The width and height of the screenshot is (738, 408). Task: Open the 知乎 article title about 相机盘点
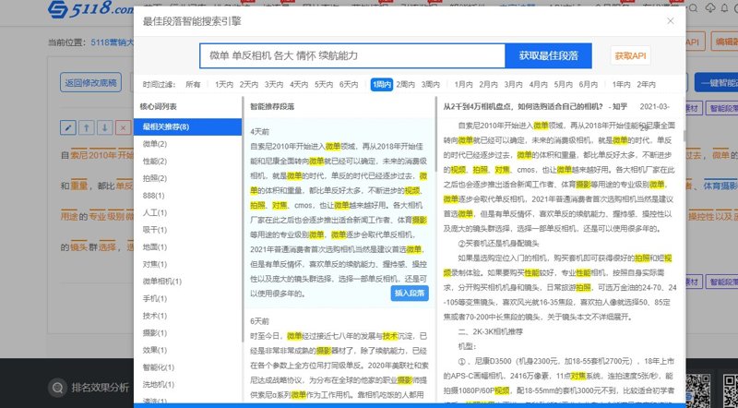pos(535,107)
